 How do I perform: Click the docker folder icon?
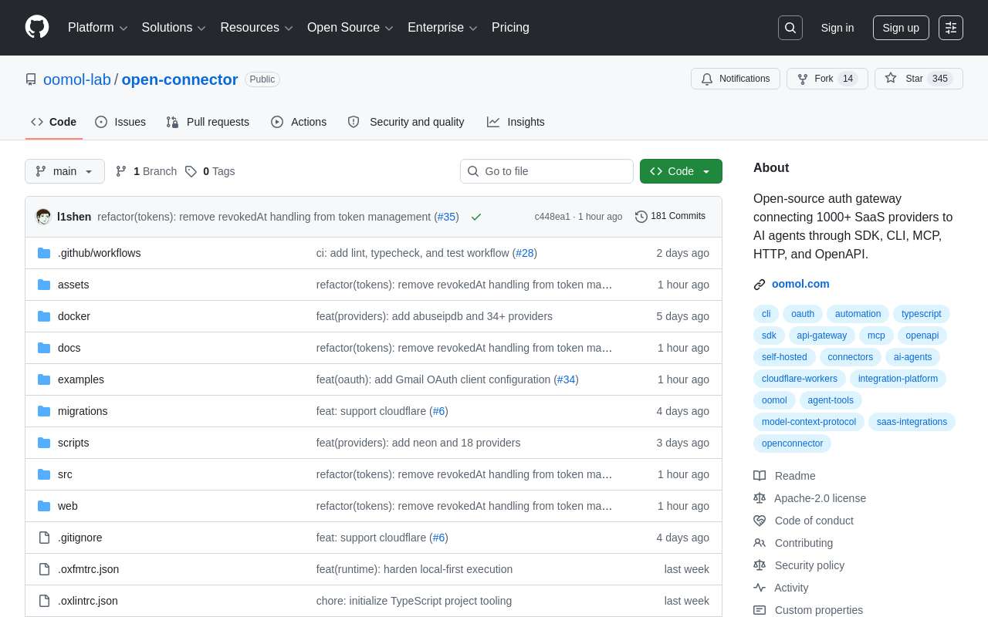44,316
